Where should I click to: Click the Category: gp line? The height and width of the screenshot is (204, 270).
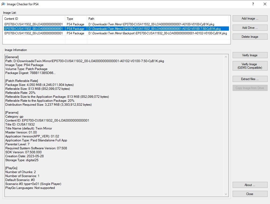tap(14, 117)
